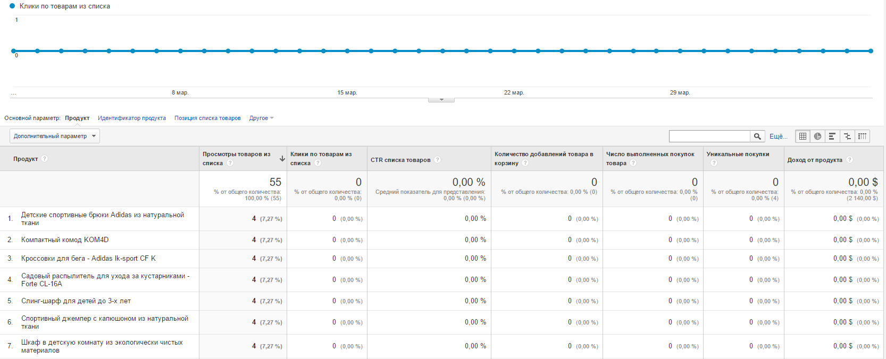This screenshot has width=886, height=359.
Task: Click help icon next to 'Продукт' header
Action: pyautogui.click(x=44, y=159)
